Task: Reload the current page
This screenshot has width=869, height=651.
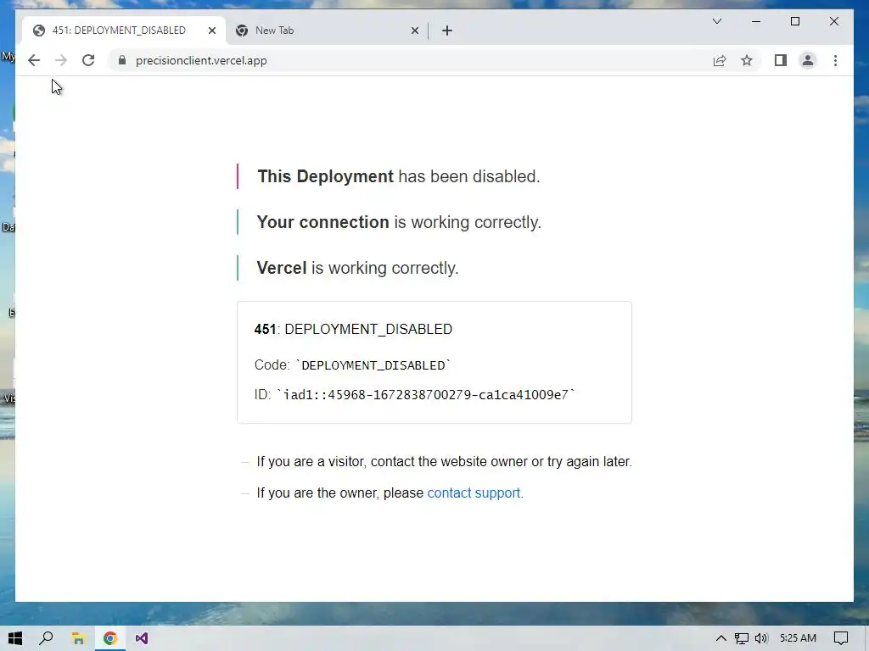Action: [88, 60]
